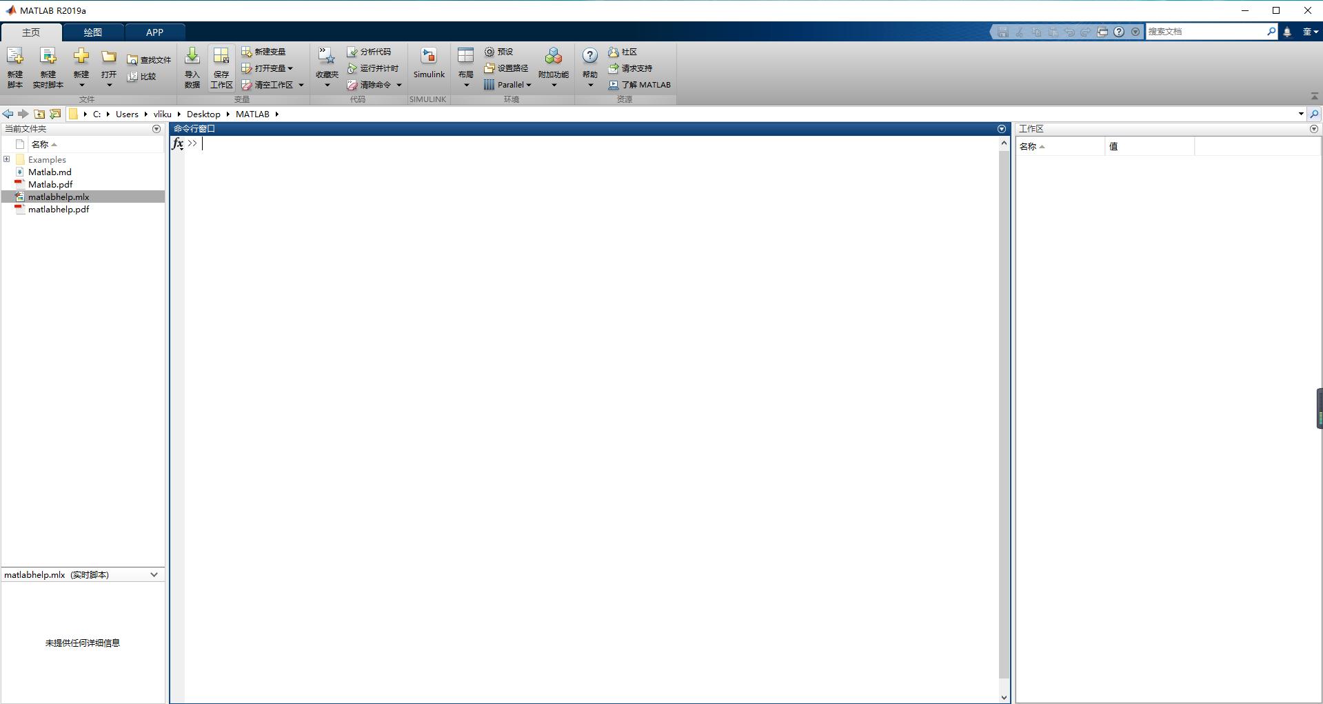Click the notification bell icon
The image size is (1323, 704).
(1287, 32)
